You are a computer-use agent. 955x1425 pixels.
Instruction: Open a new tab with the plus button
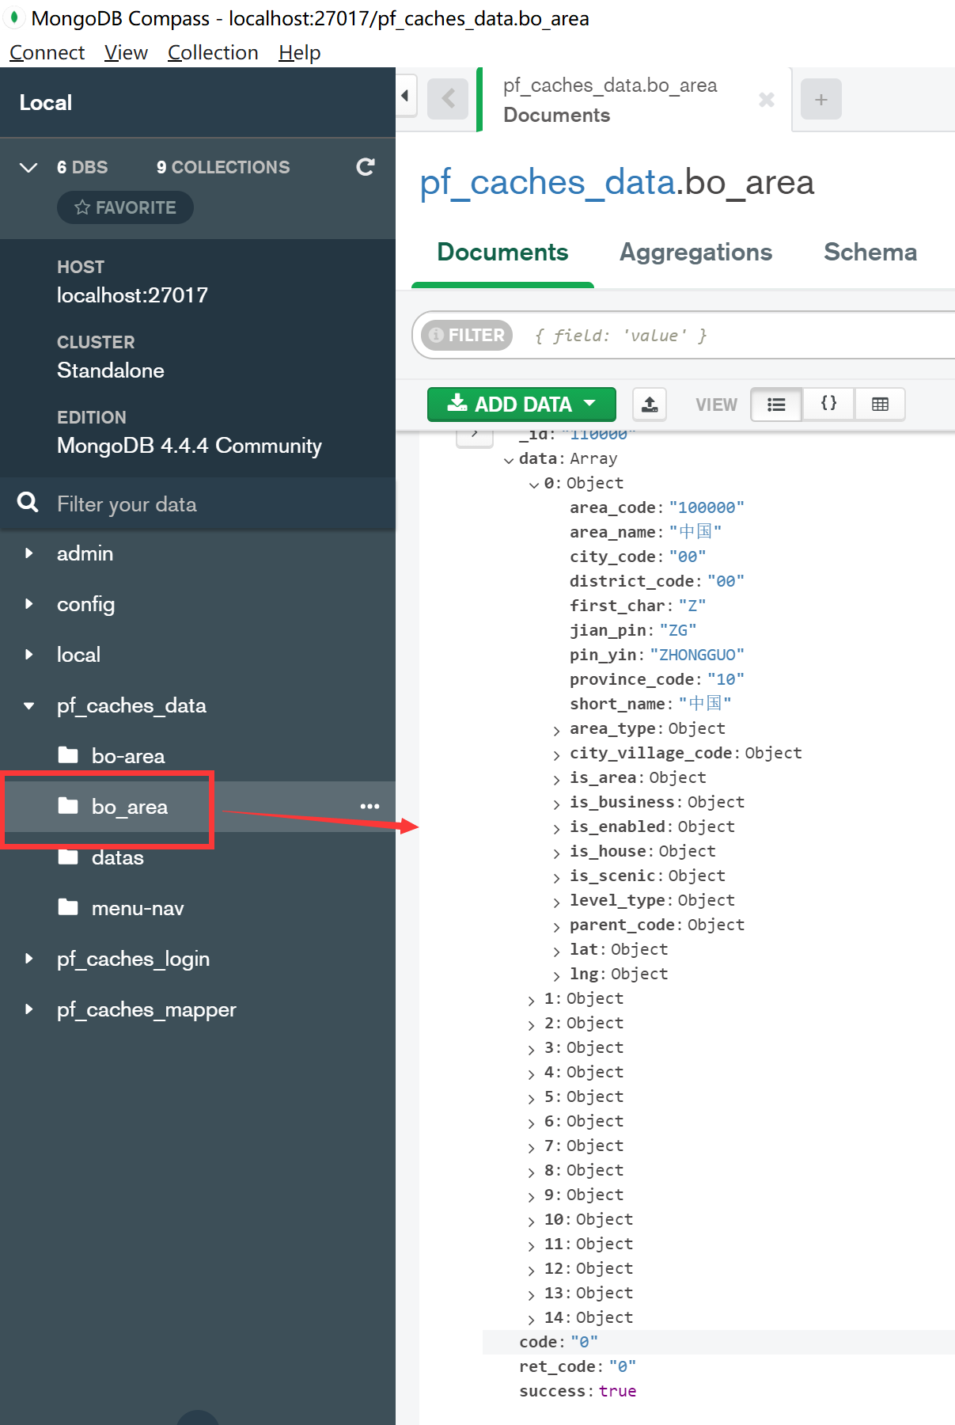821,99
